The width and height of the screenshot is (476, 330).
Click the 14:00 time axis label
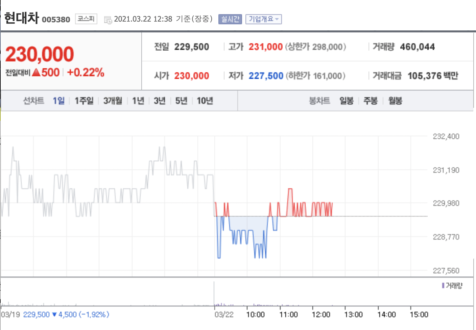click(x=386, y=314)
